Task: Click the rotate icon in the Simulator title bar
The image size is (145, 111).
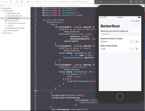Action: (141, 2)
